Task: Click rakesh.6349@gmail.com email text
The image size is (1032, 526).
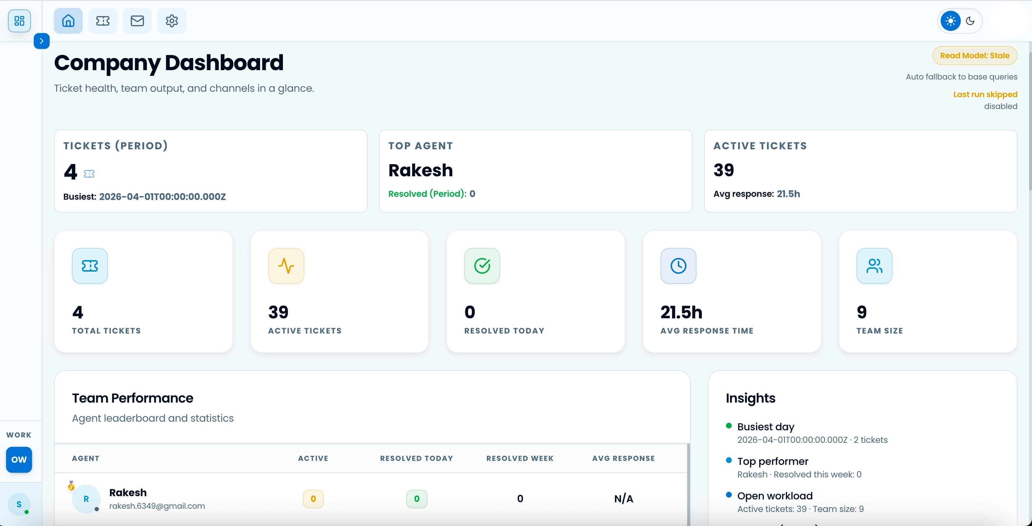Action: click(x=157, y=506)
